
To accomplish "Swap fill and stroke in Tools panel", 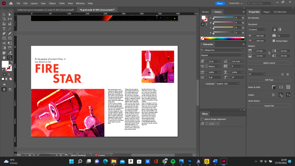I will click(x=12, y=62).
